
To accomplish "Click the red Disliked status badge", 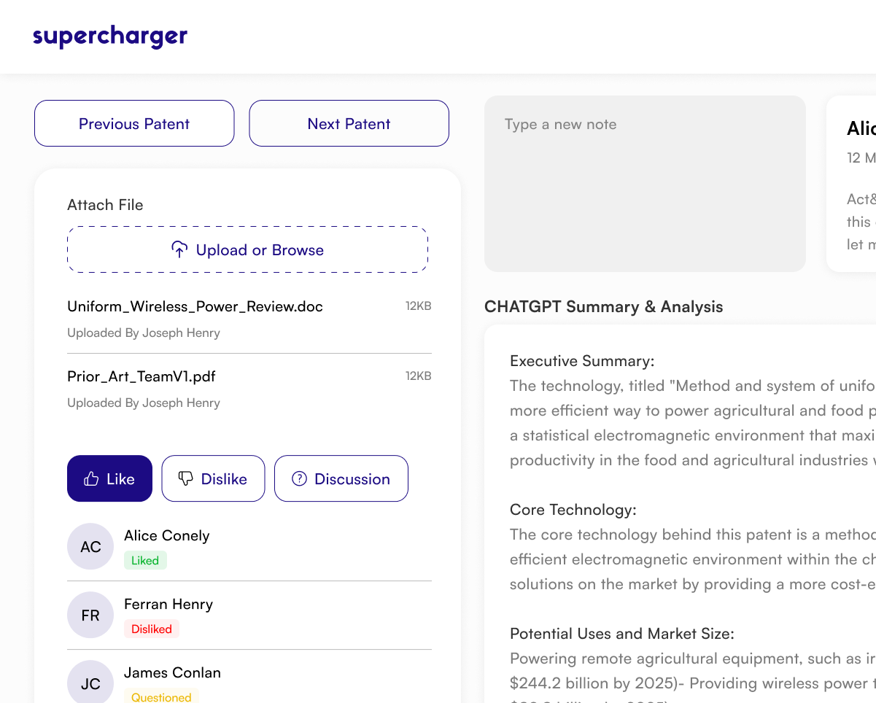I will click(152, 629).
